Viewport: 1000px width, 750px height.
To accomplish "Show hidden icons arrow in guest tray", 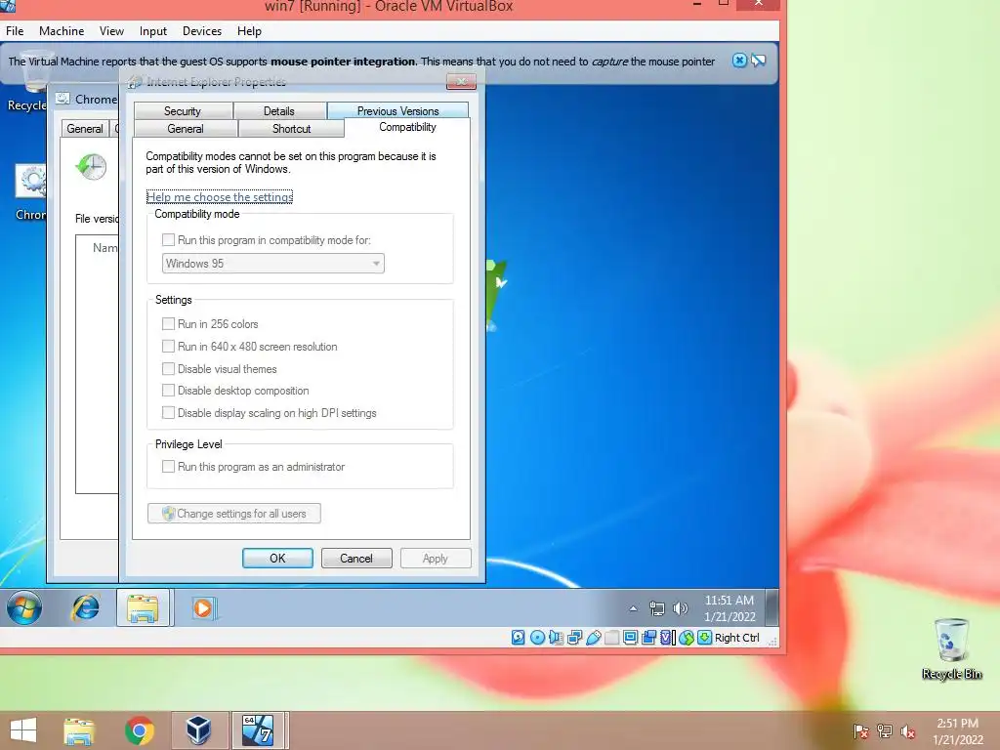I will 633,608.
